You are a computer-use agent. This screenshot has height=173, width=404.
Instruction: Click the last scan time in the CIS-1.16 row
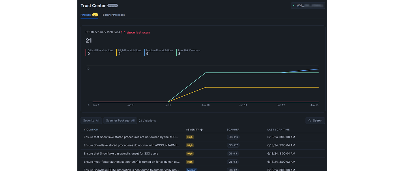(281, 137)
